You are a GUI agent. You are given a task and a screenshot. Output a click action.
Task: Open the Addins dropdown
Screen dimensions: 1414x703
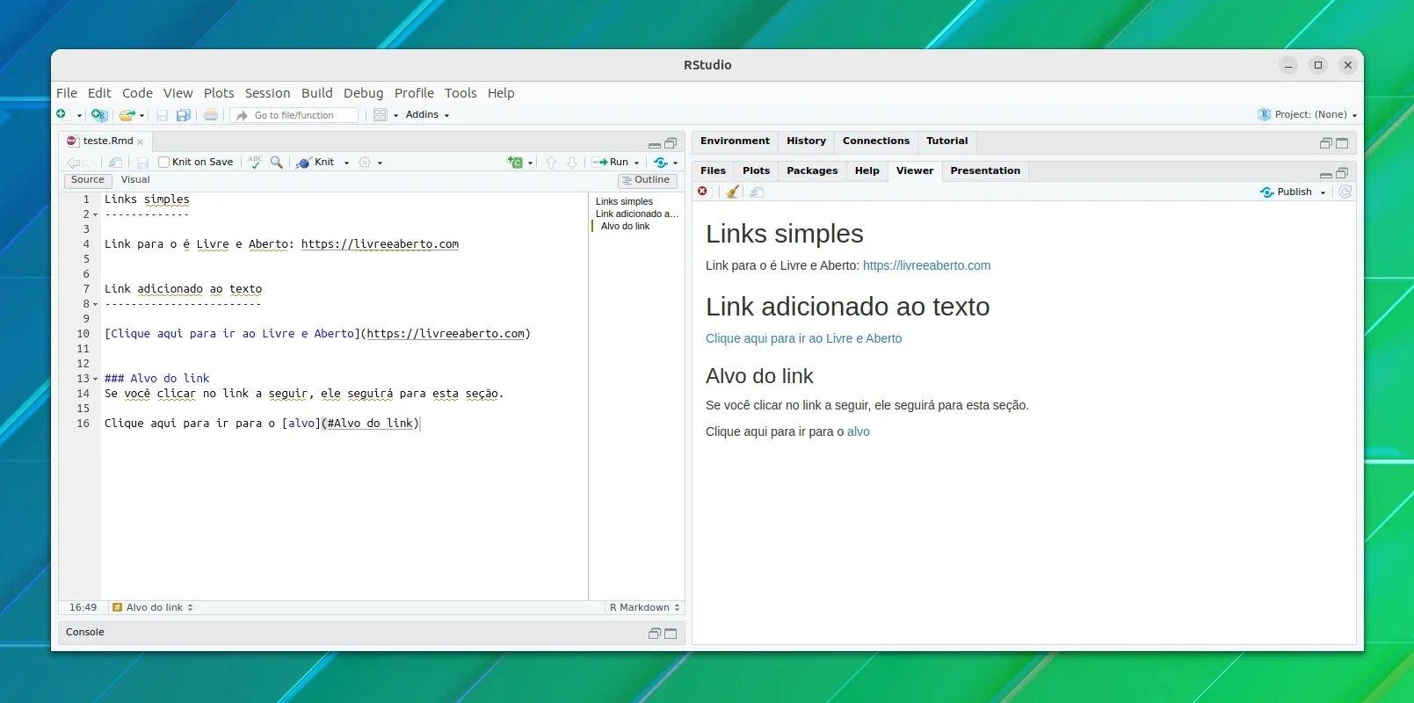[x=427, y=115]
